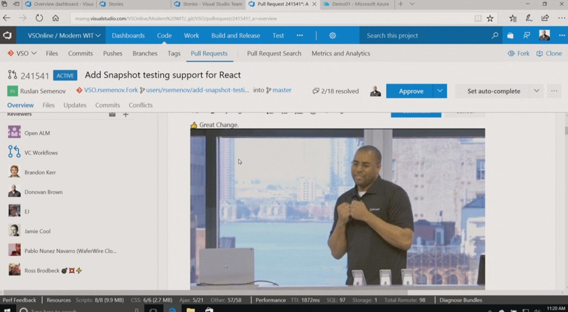Click the search magnifier icon
Image resolution: width=568 pixels, height=312 pixels.
pos(495,35)
